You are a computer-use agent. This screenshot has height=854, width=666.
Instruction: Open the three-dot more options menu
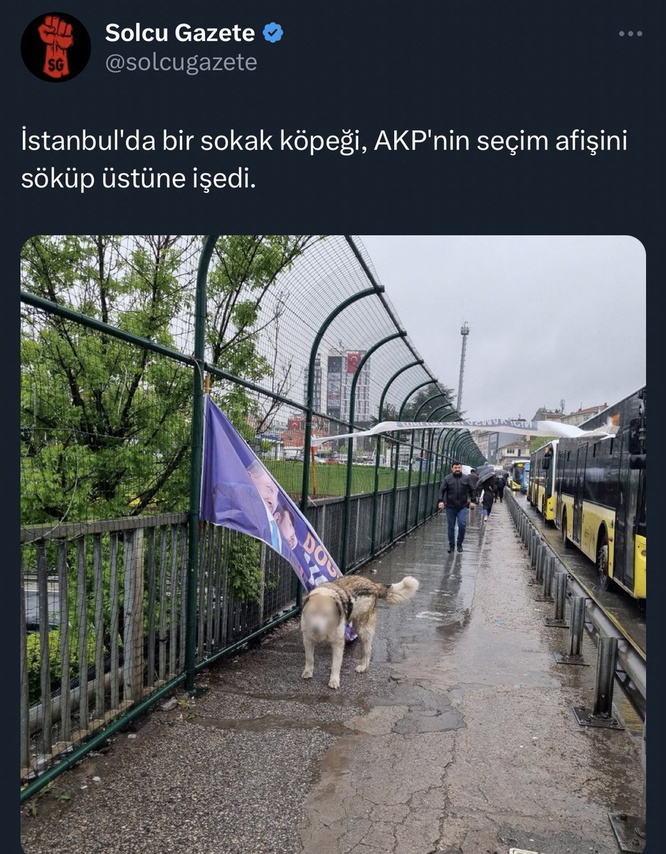coord(630,33)
